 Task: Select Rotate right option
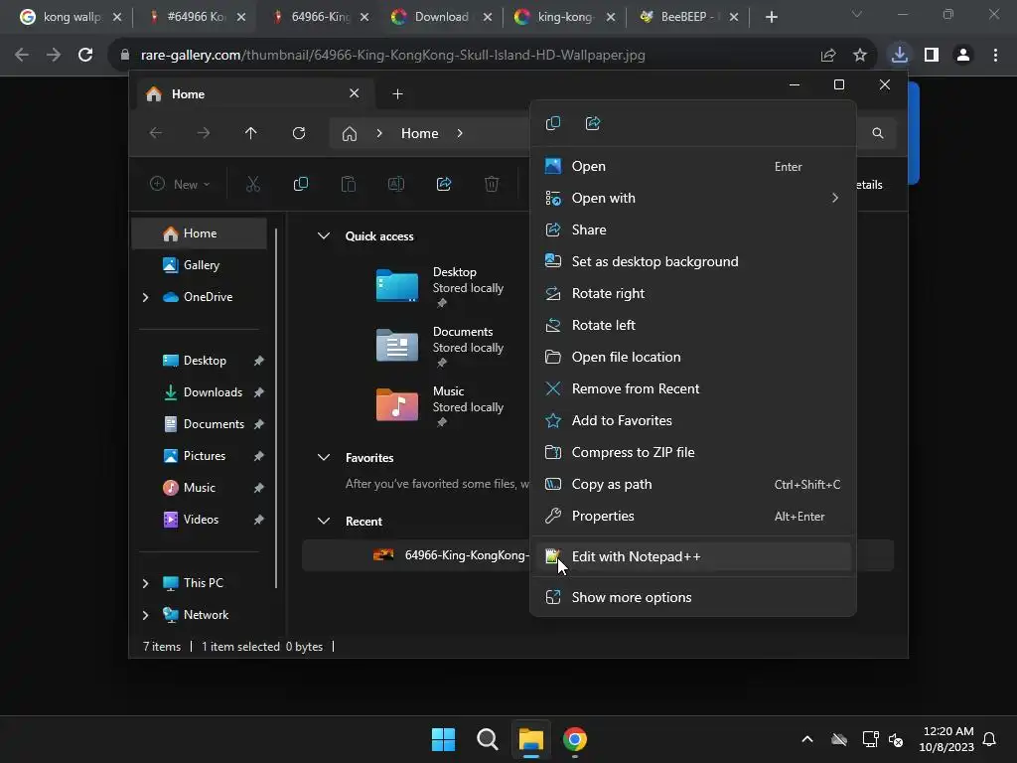coord(692,293)
